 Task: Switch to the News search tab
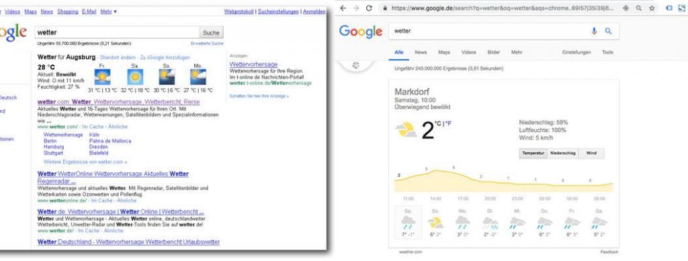tap(421, 52)
